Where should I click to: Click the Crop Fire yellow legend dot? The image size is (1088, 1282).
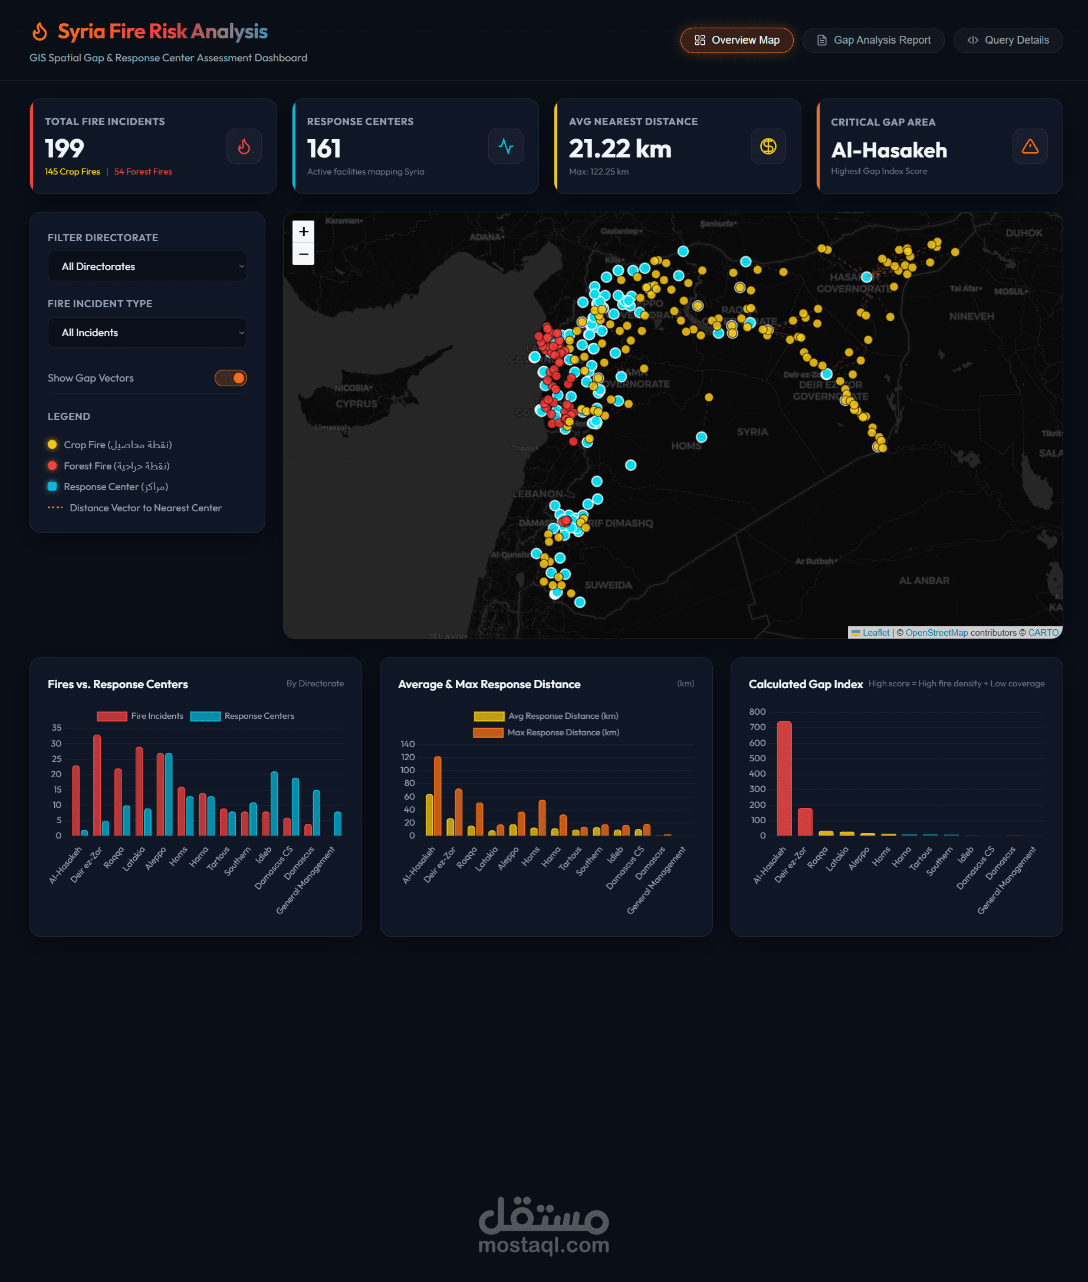pos(52,445)
